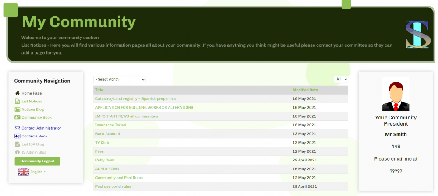Click the UK flag language icon
Screen dimensions: 438x196
(24, 171)
